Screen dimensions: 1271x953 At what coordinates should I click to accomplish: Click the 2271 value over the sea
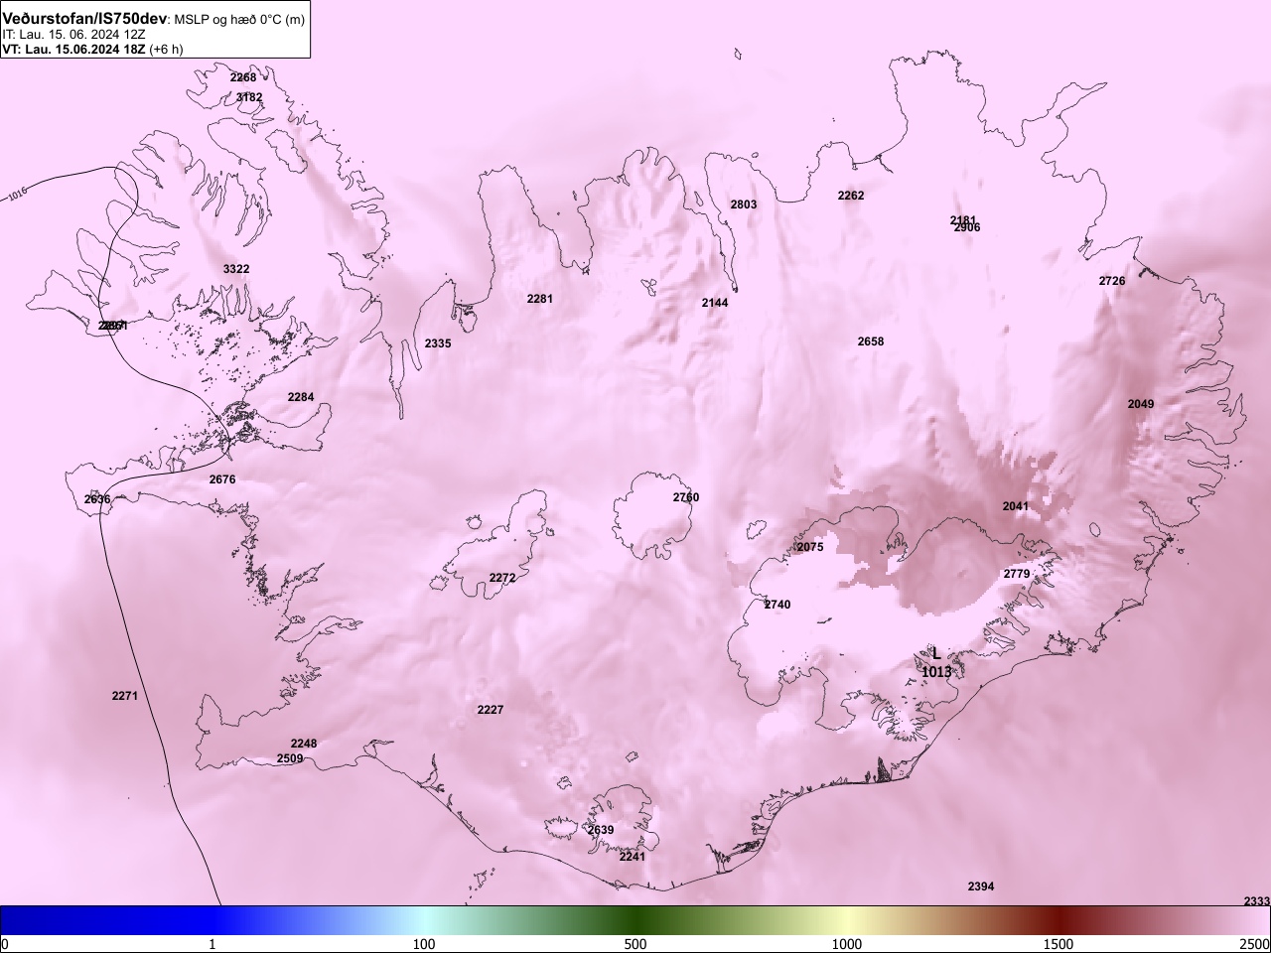coord(125,696)
